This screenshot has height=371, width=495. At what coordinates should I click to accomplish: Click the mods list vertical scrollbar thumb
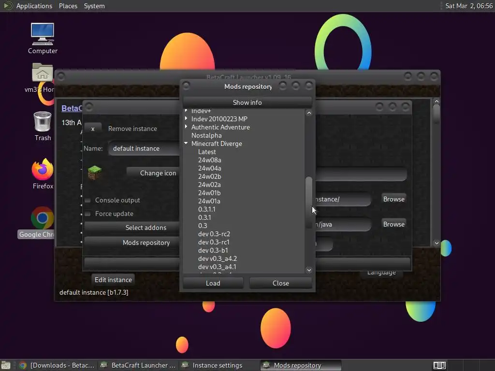point(309,202)
